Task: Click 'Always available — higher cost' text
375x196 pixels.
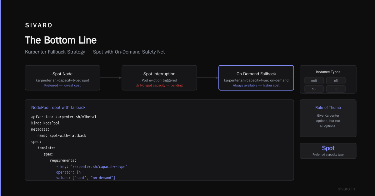Action: pyautogui.click(x=256, y=85)
